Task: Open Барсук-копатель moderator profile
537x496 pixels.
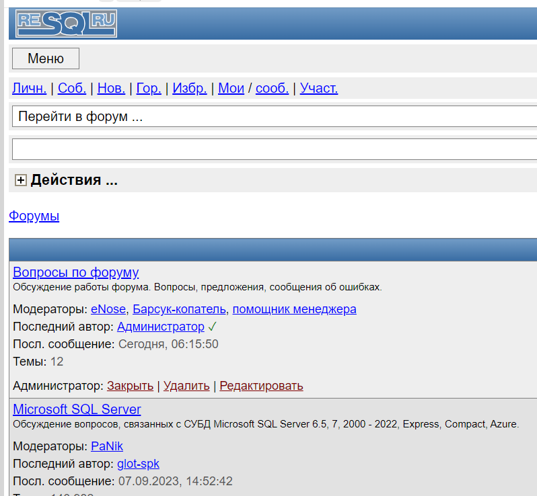Action: click(179, 309)
